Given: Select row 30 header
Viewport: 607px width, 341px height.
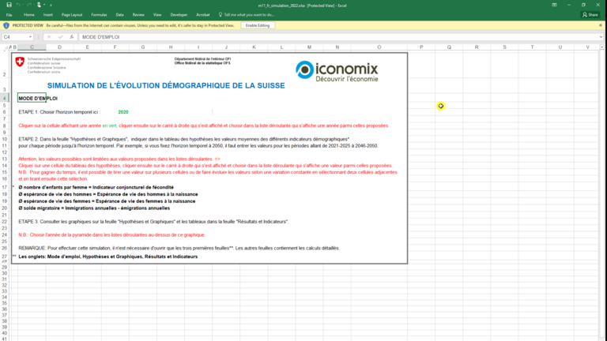Looking at the screenshot, I should point(5,273).
